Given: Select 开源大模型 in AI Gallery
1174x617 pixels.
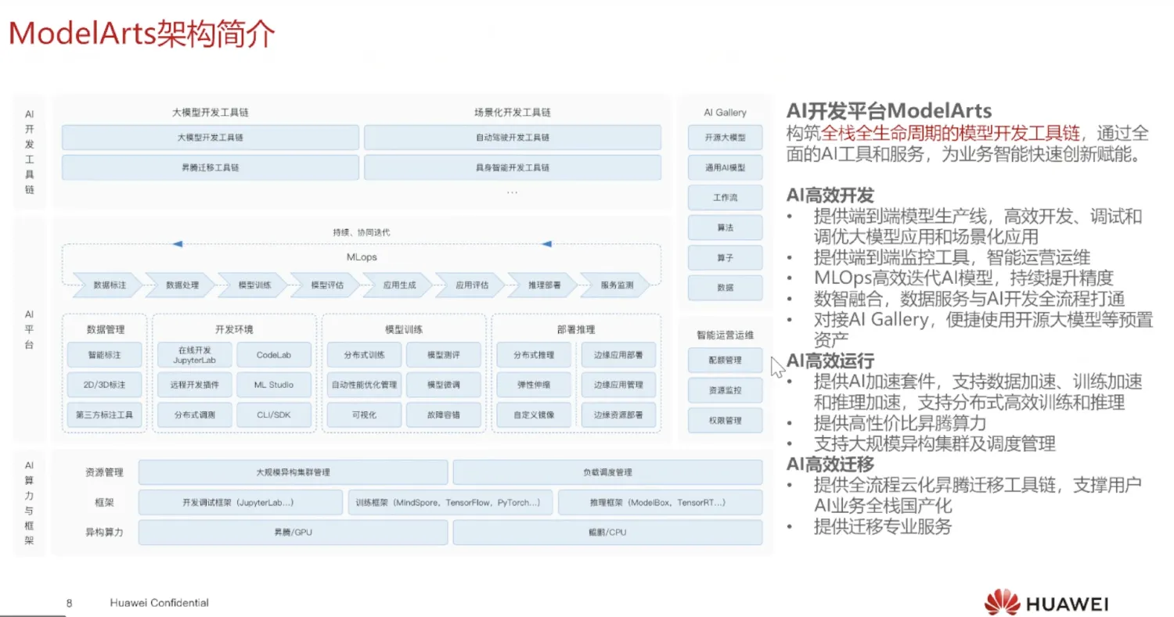Looking at the screenshot, I should click(726, 138).
